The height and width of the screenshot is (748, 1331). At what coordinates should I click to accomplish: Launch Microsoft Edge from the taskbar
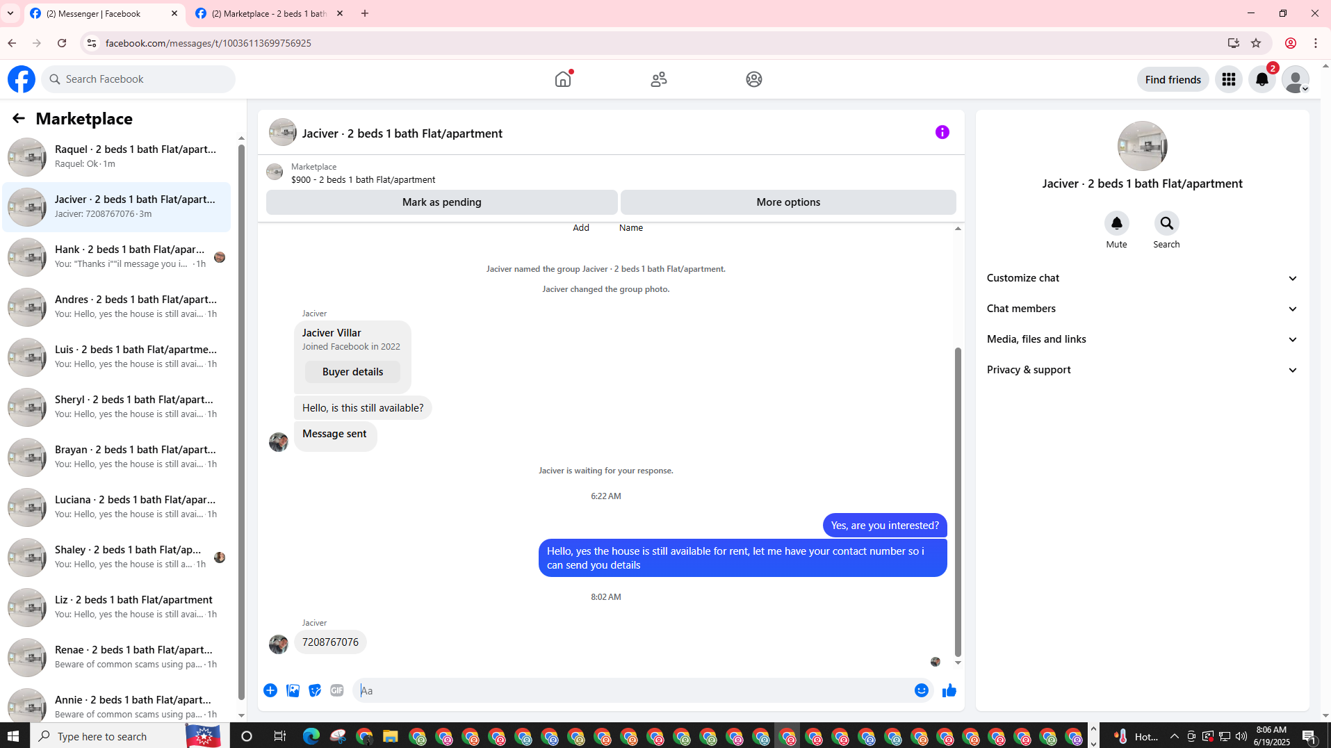311,736
